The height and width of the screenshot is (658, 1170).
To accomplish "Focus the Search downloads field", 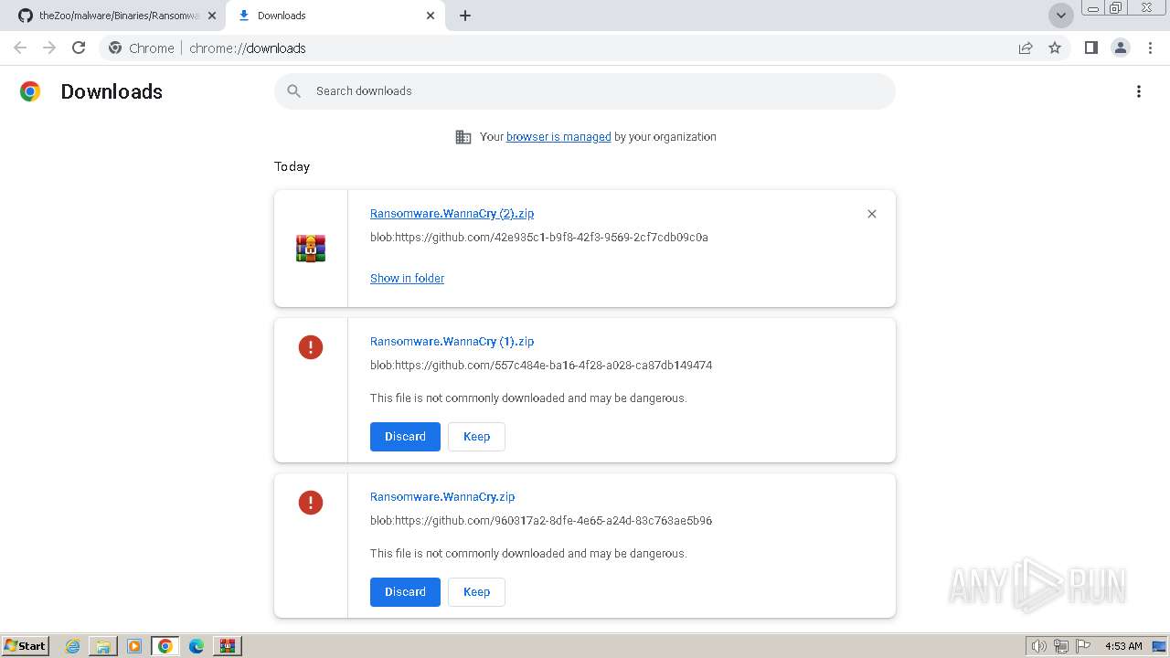I will [585, 91].
